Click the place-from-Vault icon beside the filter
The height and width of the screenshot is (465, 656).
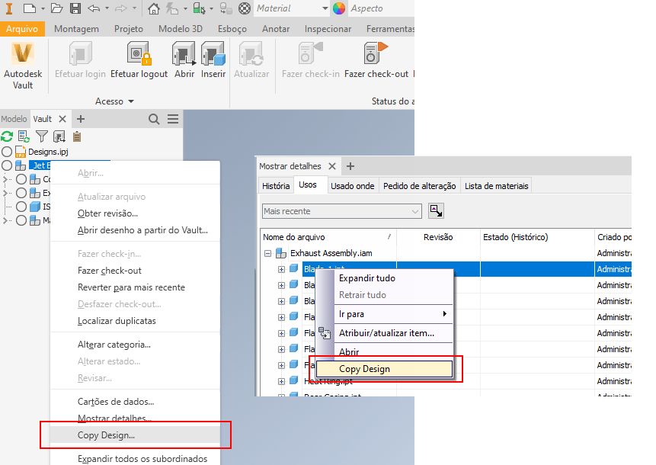click(59, 136)
